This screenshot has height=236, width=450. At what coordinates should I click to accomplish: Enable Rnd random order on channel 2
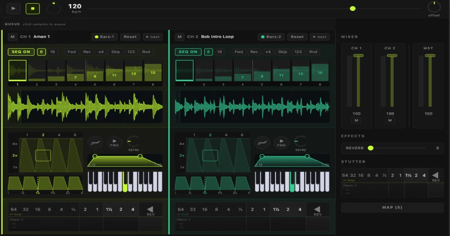coord(313,52)
